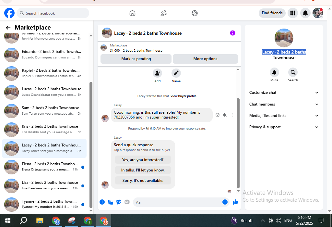Select Lacey Jones conversation in list

44,148
